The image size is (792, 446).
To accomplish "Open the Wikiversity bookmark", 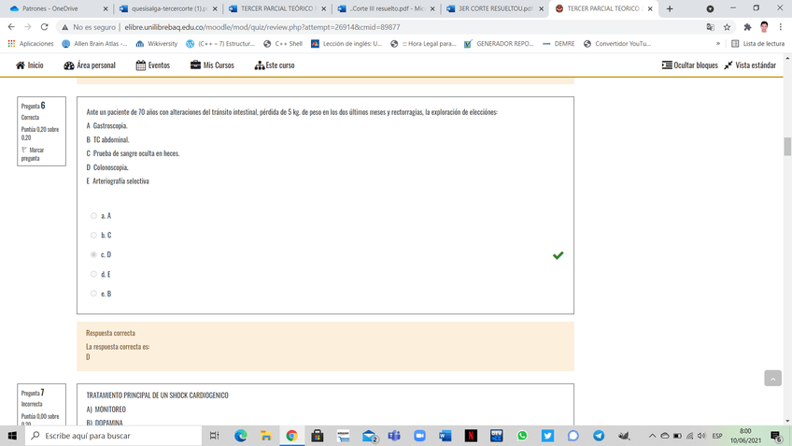I will pos(157,44).
